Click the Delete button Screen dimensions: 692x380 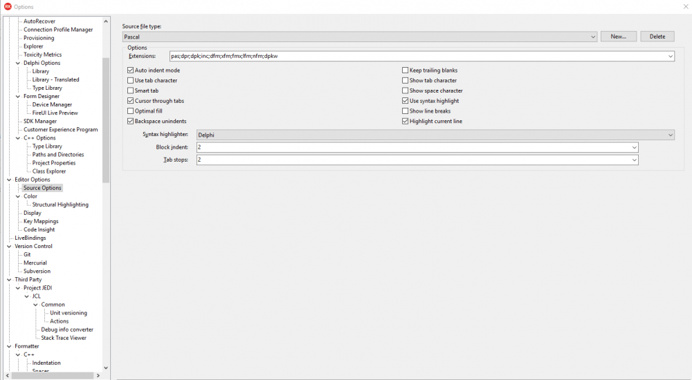[657, 37]
